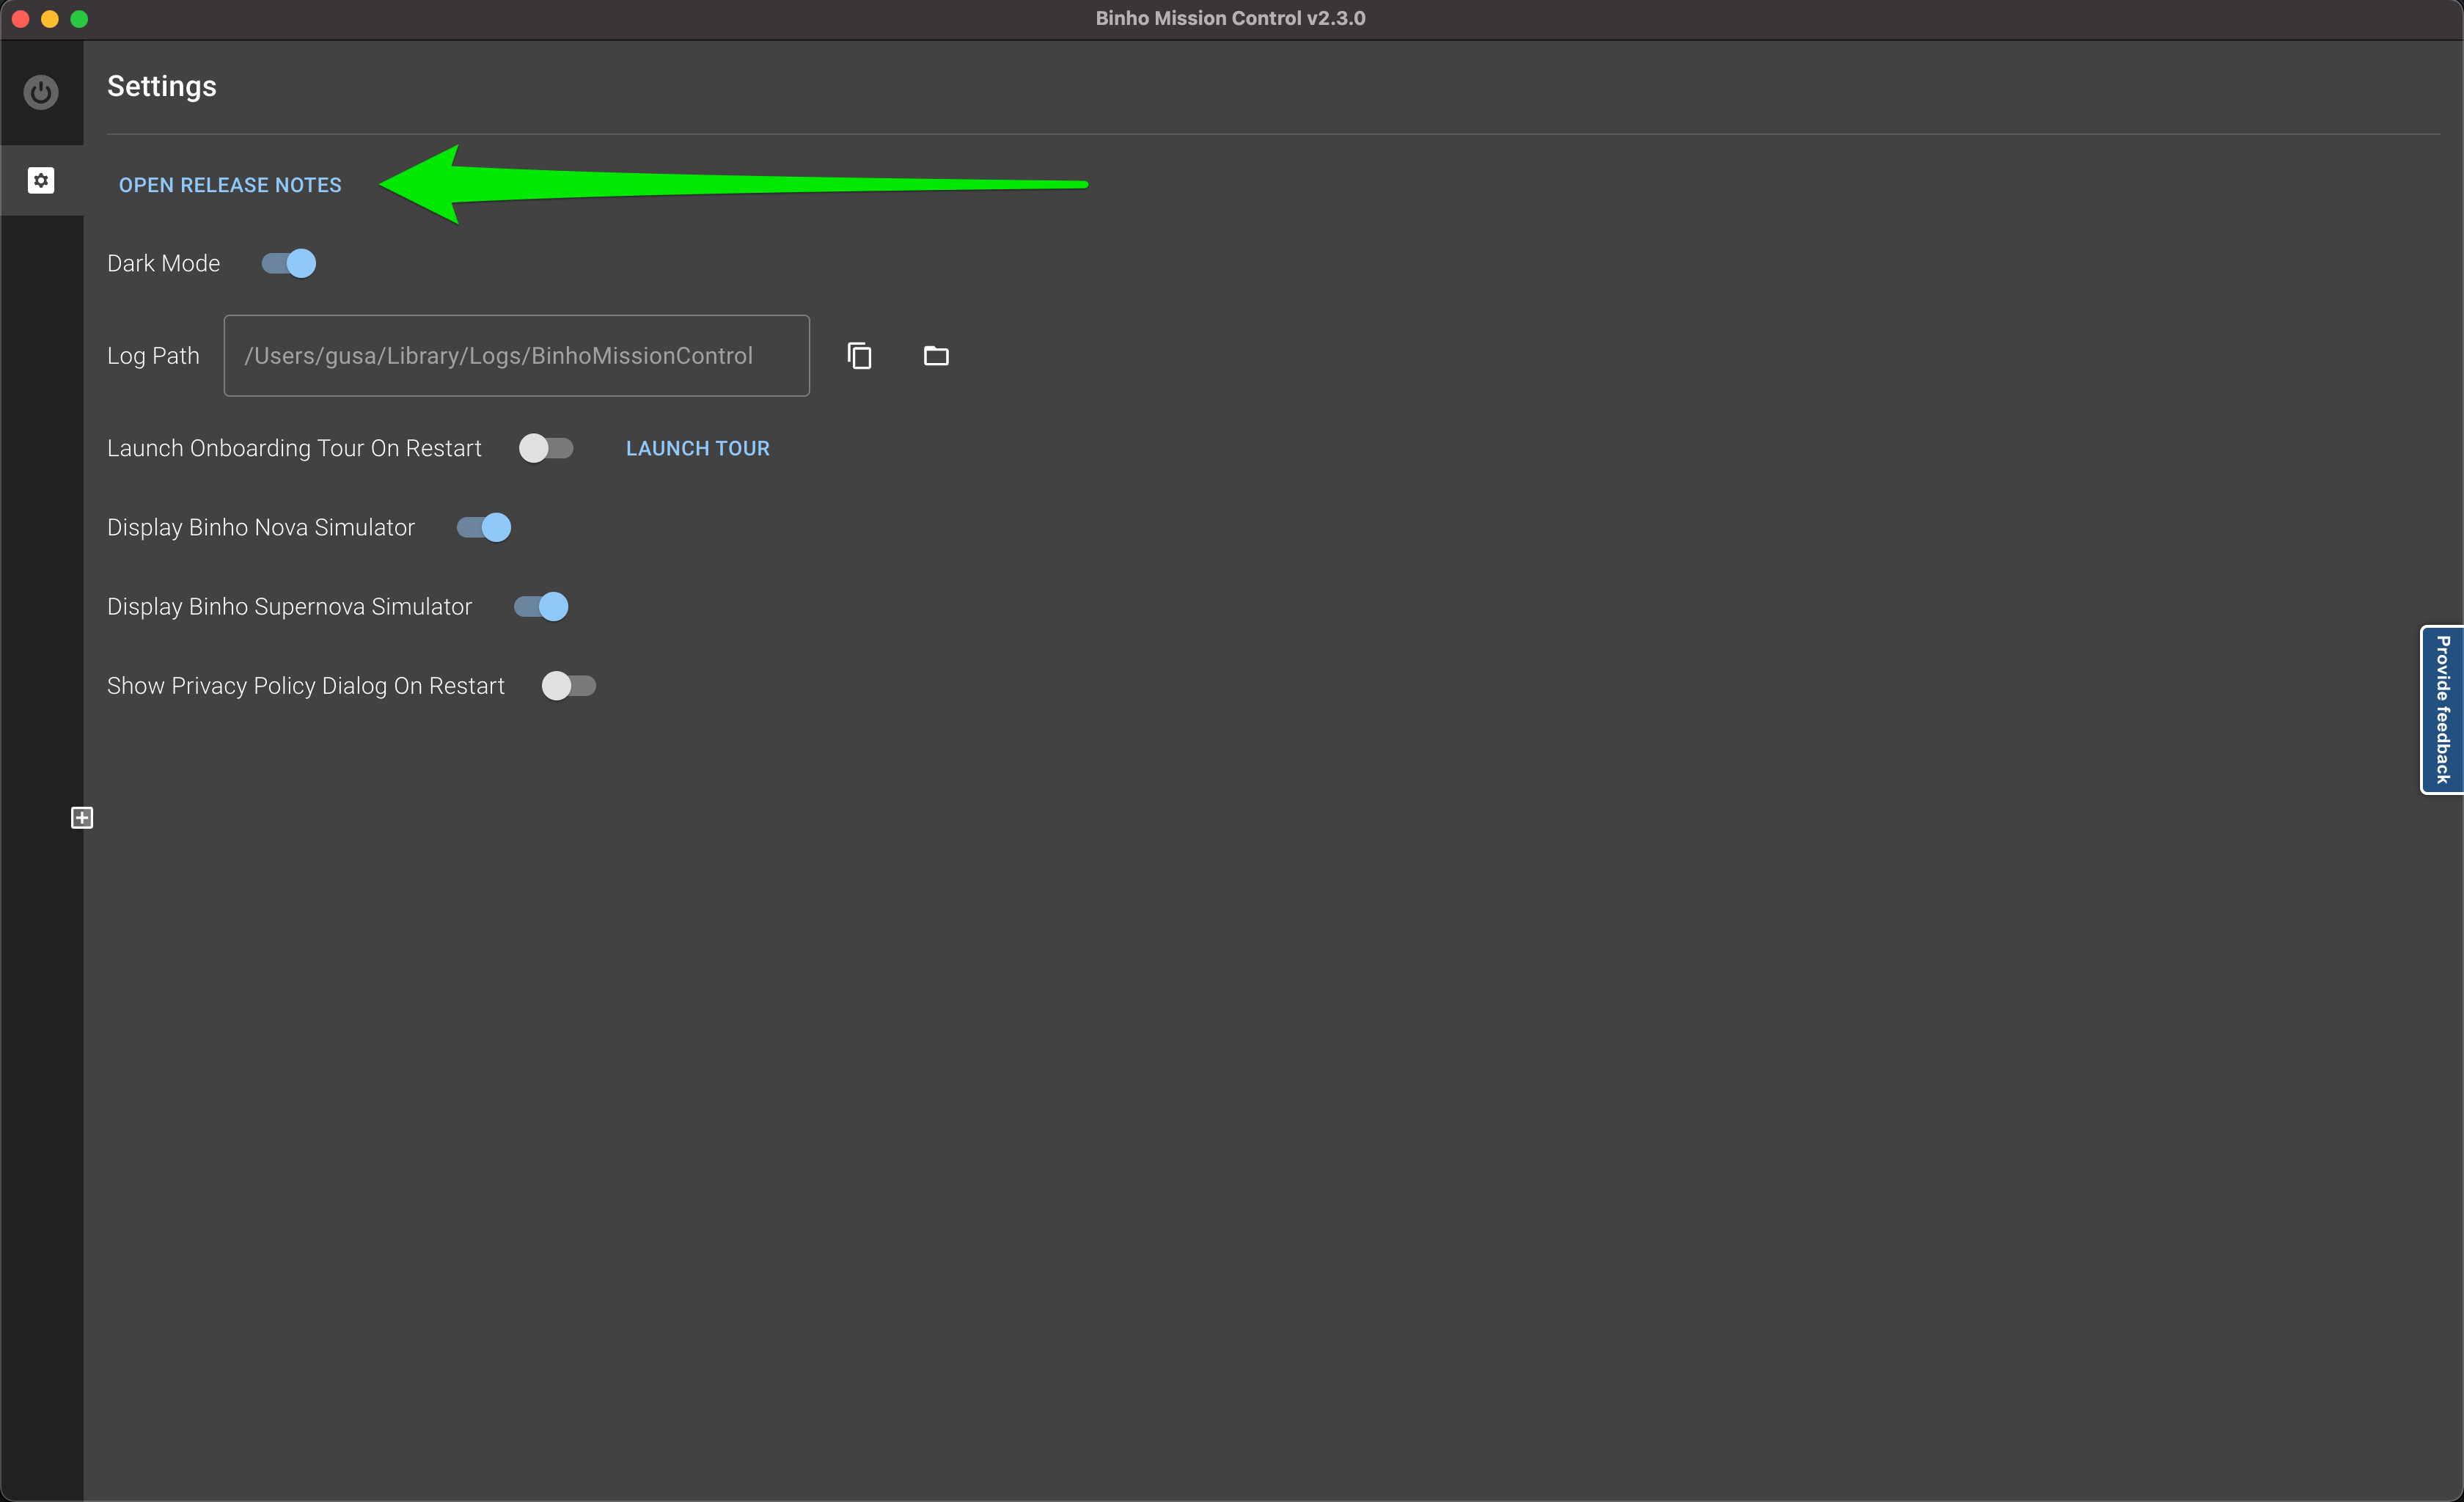Launch the onboarding tour now
Screen dimensions: 2464x1502
pyautogui.click(x=698, y=448)
